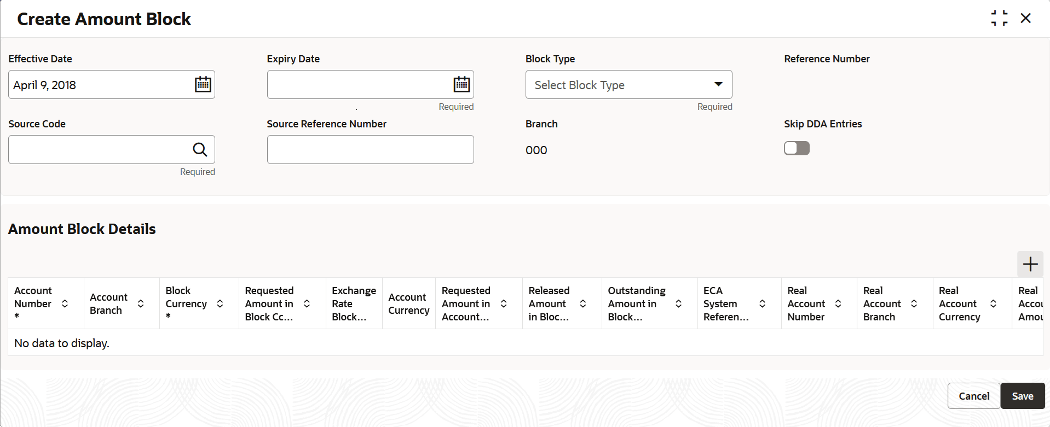The width and height of the screenshot is (1050, 427).
Task: Collapse the dialog using the restore icon
Action: click(999, 19)
